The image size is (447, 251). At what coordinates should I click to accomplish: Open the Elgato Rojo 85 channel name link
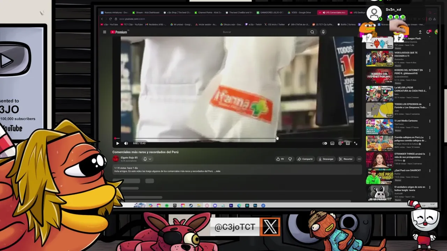coord(129,158)
